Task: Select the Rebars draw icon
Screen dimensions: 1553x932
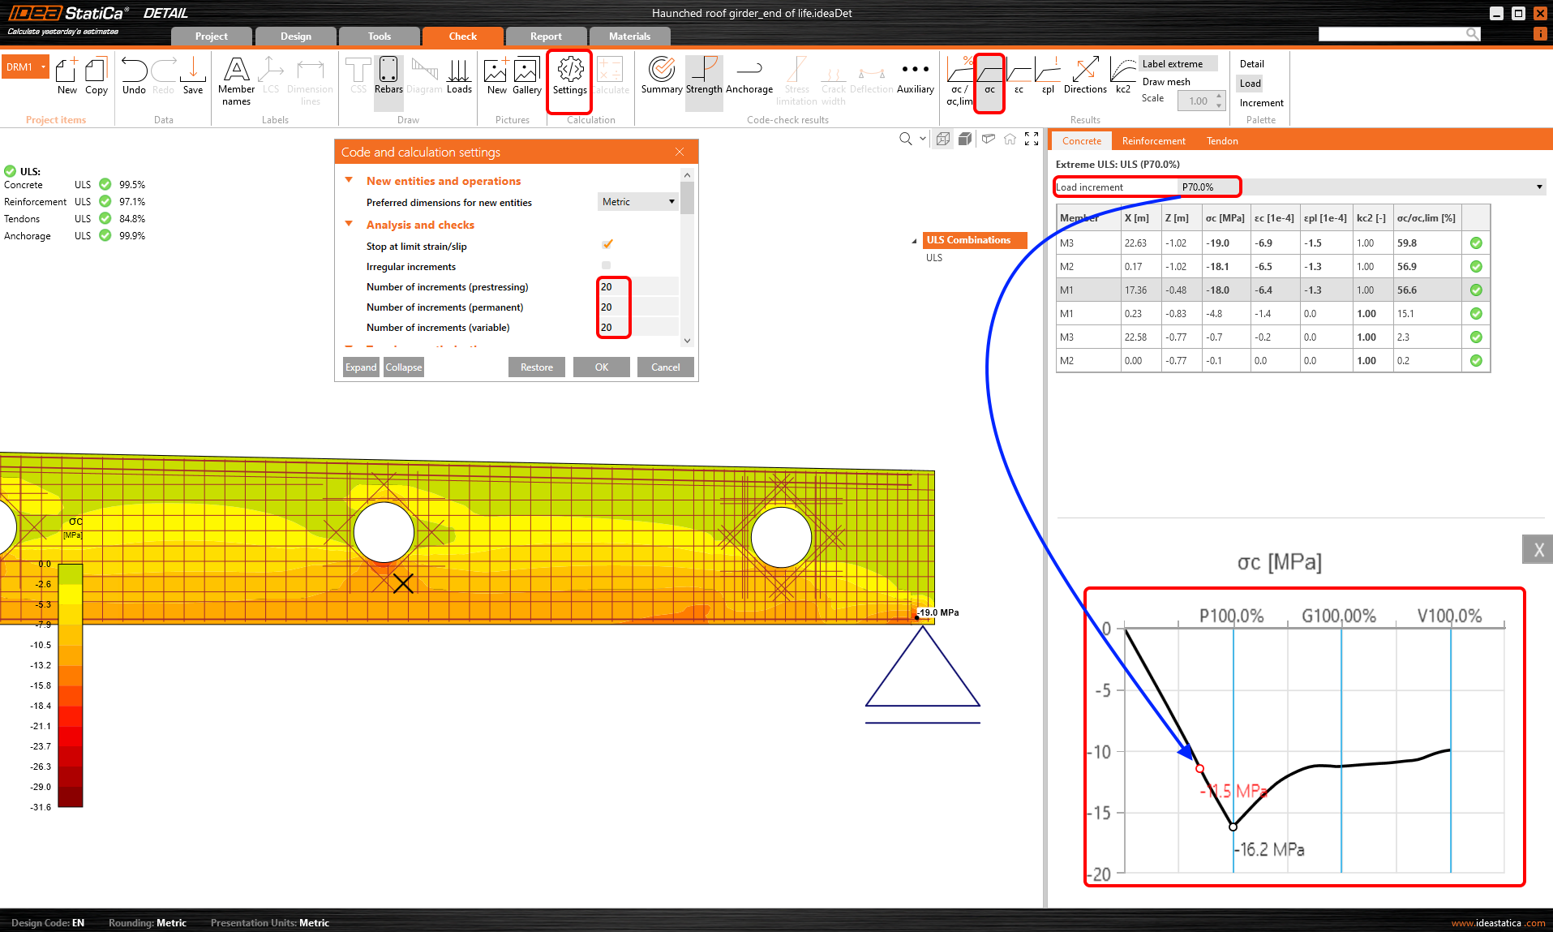Action: coord(388,76)
